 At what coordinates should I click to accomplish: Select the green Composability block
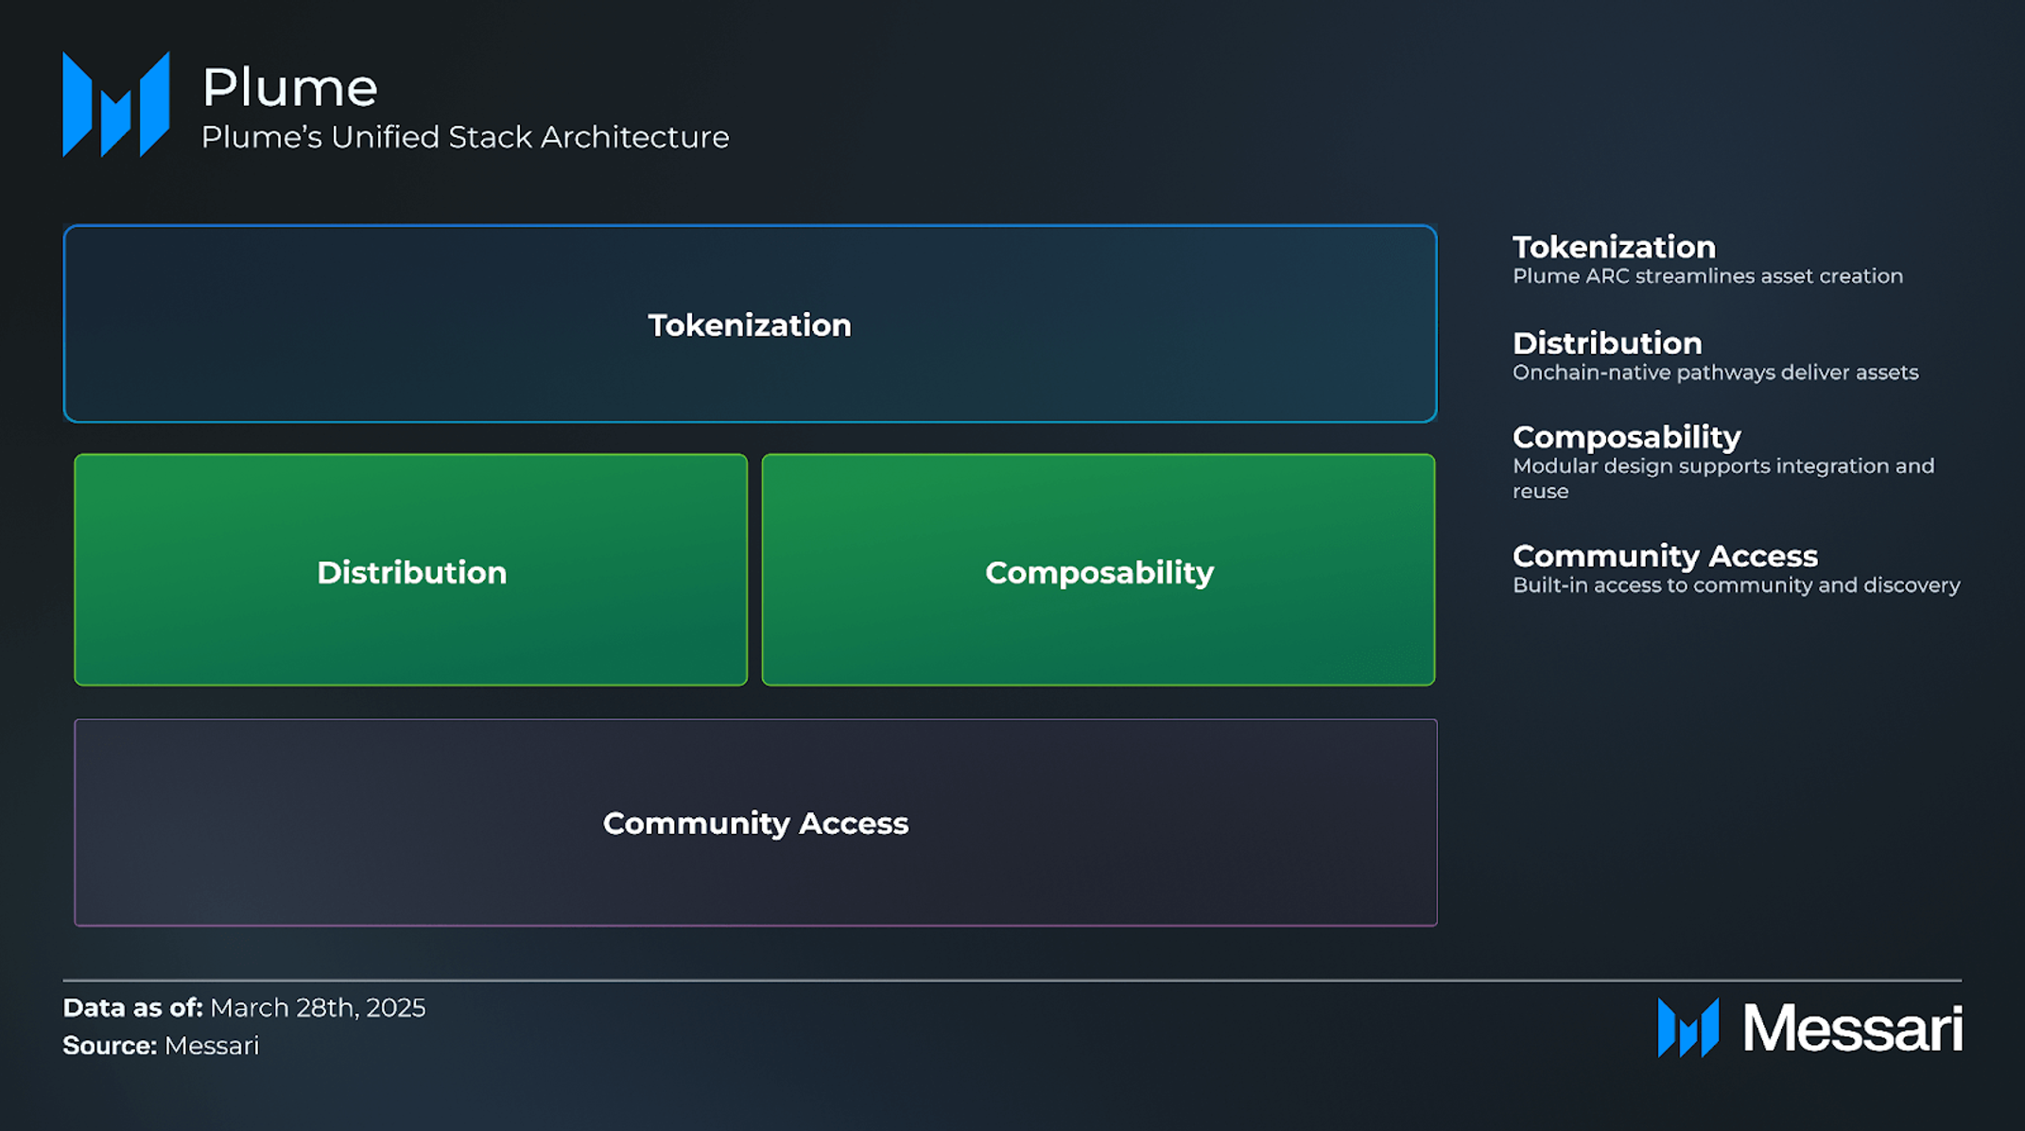coord(1099,570)
